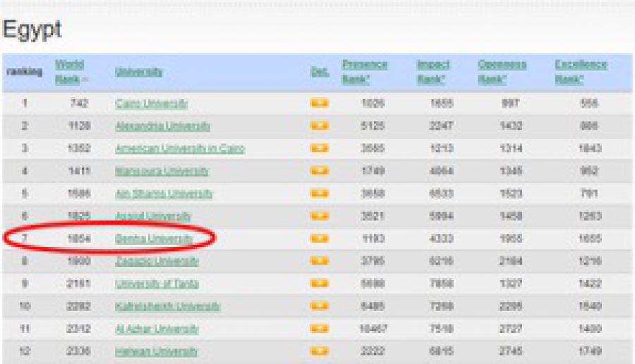Image resolution: width=635 pixels, height=364 pixels.
Task: Sort by Presence Rank column
Action: coord(364,72)
